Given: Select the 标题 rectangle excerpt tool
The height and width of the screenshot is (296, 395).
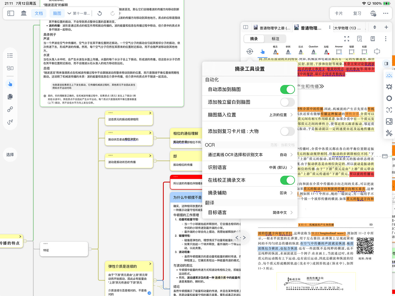Looking at the screenshot, I should coord(364,50).
